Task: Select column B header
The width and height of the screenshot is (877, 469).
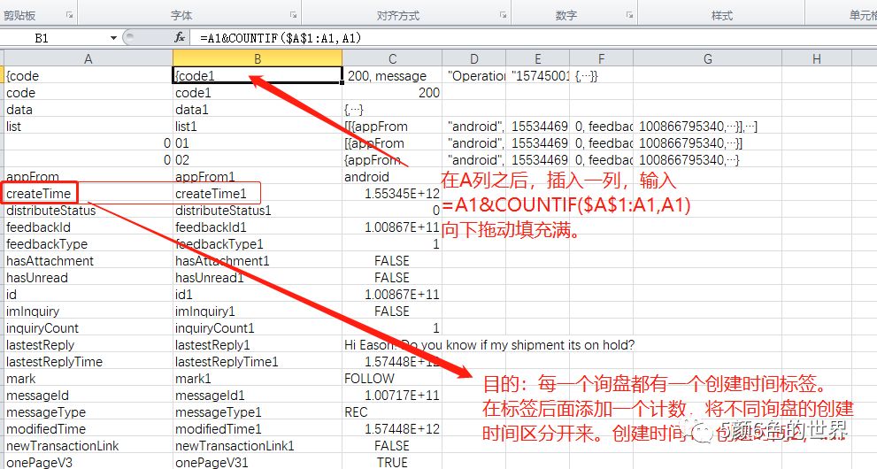Action: pyautogui.click(x=258, y=58)
